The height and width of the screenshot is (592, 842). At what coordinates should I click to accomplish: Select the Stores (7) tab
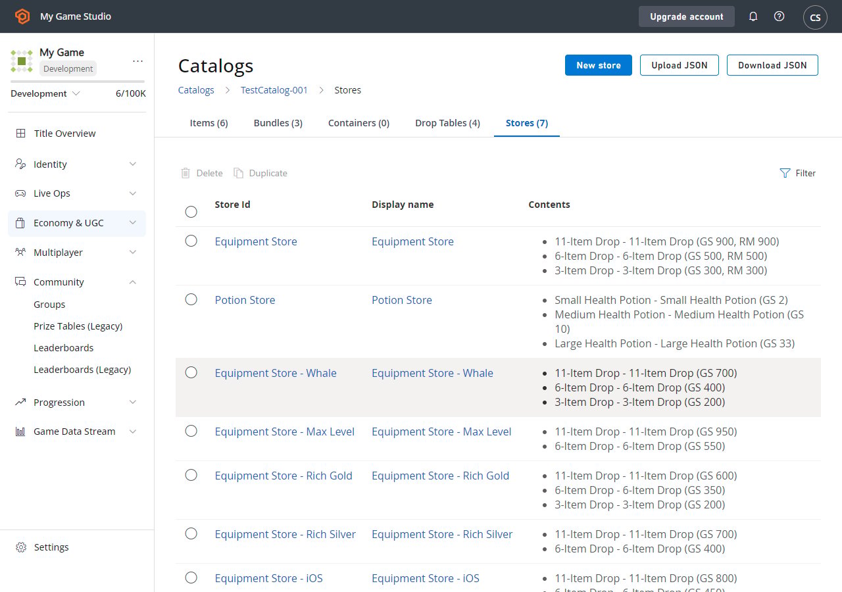point(527,123)
